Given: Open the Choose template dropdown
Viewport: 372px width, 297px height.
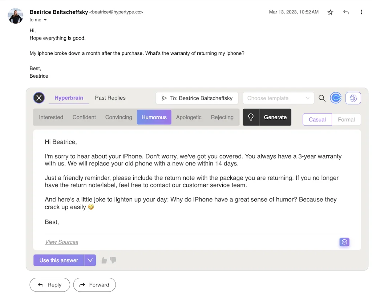Looking at the screenshot, I should click(278, 98).
